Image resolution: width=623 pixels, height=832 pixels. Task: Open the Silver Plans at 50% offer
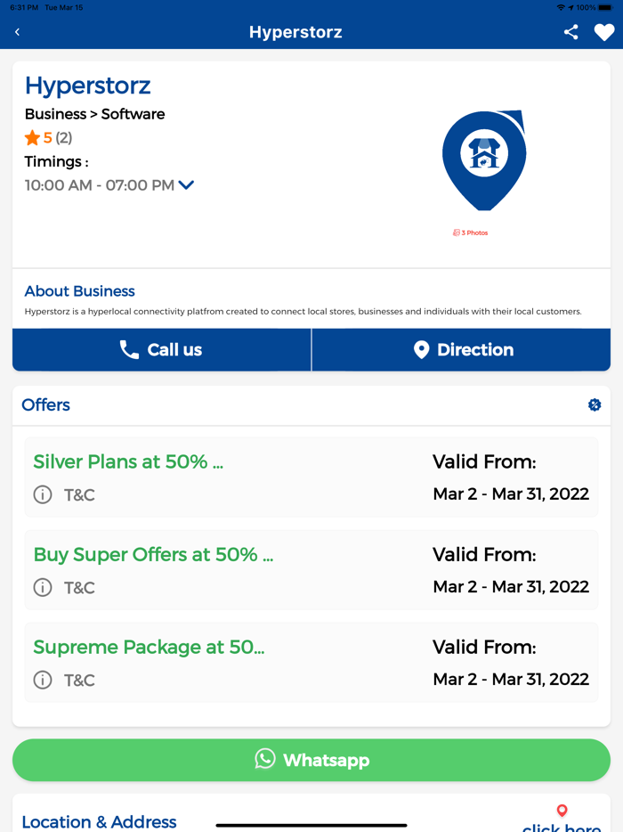pyautogui.click(x=128, y=461)
